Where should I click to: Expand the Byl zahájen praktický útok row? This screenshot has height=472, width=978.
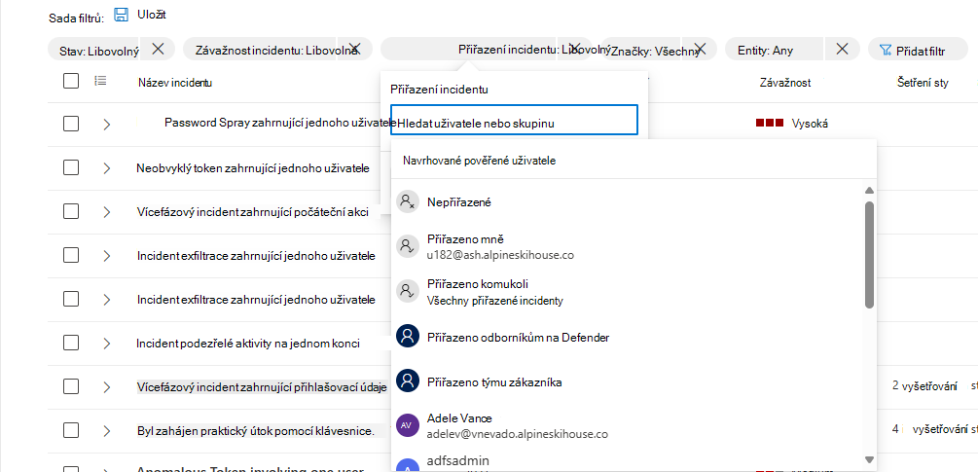[x=107, y=431]
